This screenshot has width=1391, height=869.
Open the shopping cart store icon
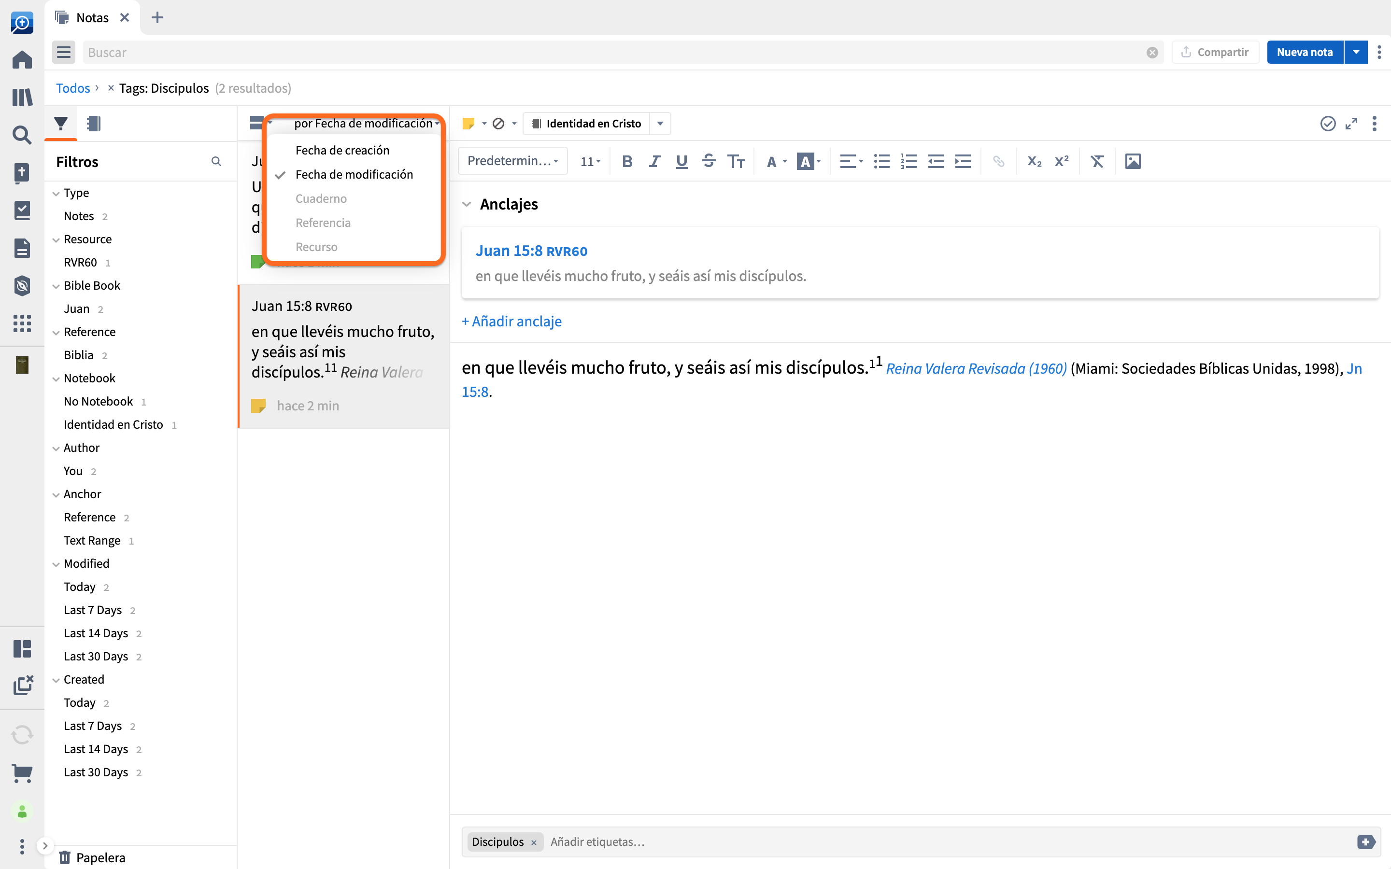pos(22,772)
